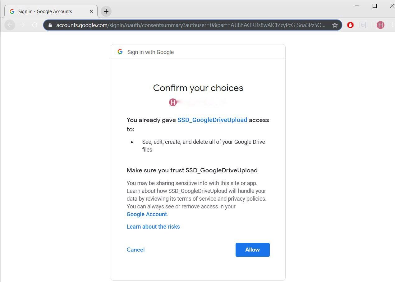Open the Chrome three-dot menu
The height and width of the screenshot is (282, 395).
coord(393,25)
